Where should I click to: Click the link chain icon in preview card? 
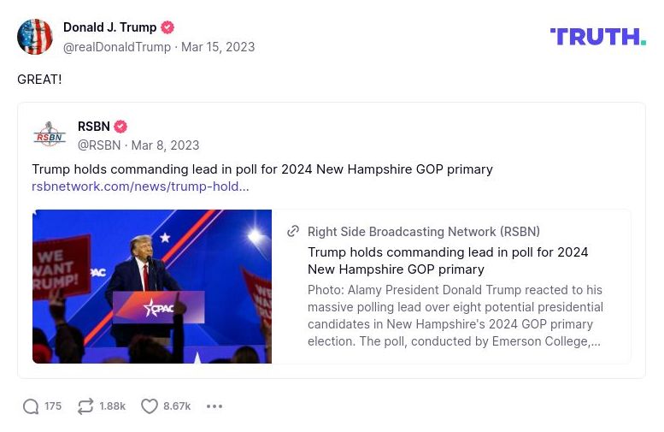(x=293, y=232)
